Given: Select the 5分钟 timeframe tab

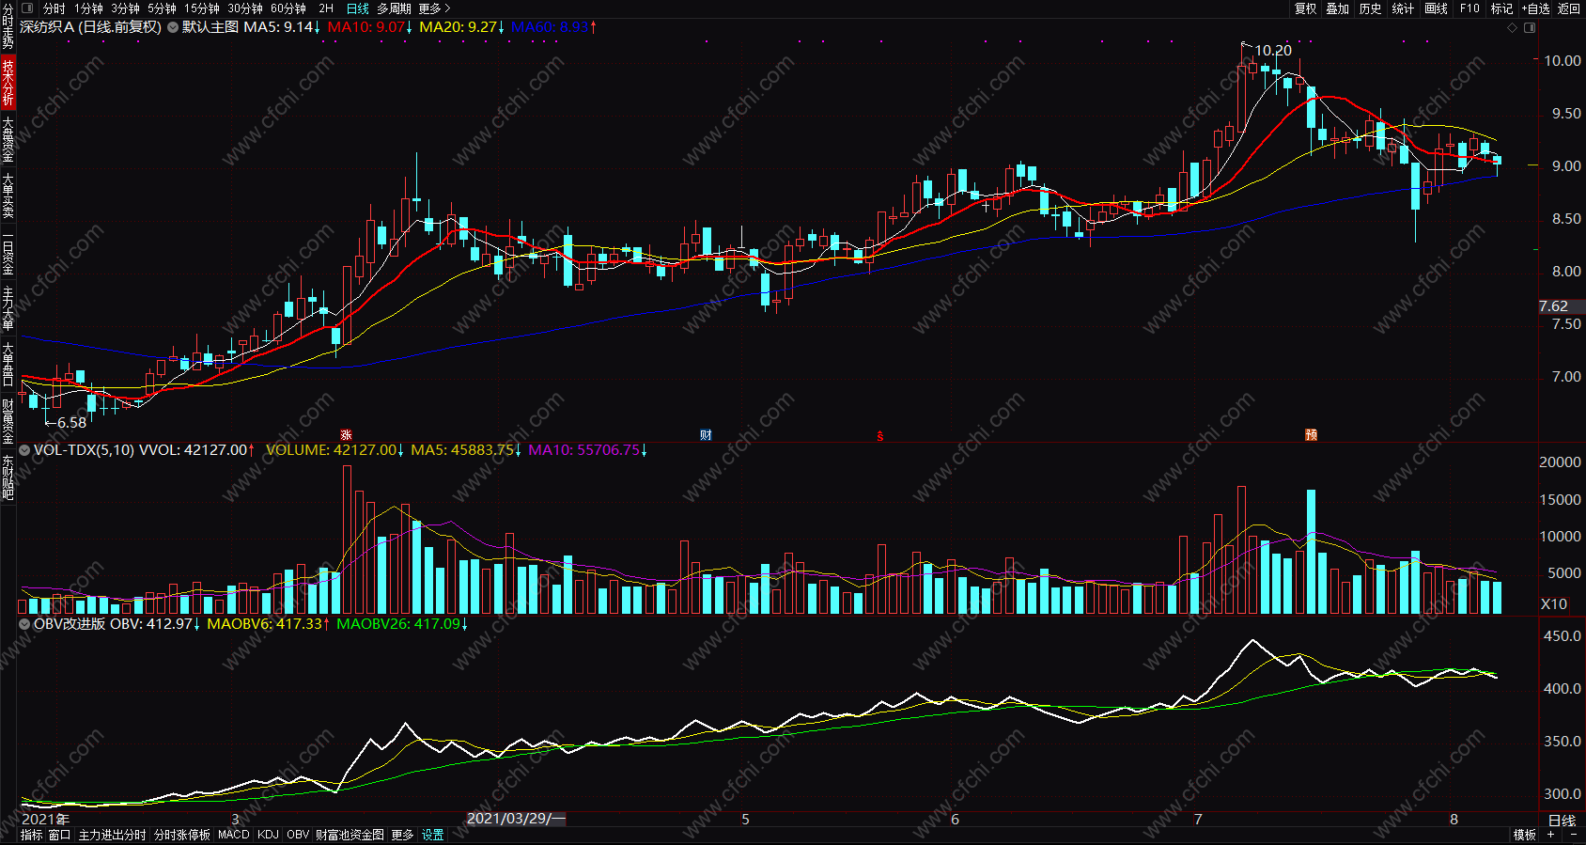Looking at the screenshot, I should click(162, 8).
